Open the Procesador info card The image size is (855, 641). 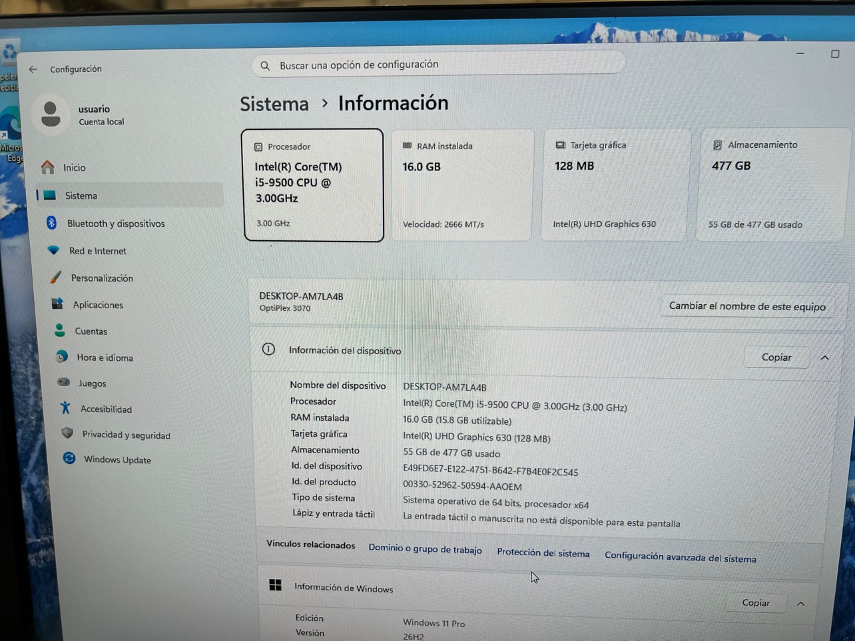[x=313, y=185]
